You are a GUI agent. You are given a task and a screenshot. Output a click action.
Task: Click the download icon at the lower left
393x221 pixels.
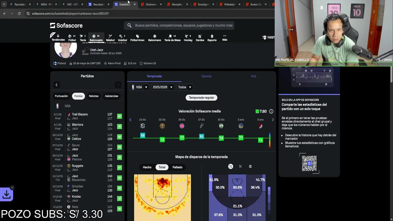click(6, 194)
